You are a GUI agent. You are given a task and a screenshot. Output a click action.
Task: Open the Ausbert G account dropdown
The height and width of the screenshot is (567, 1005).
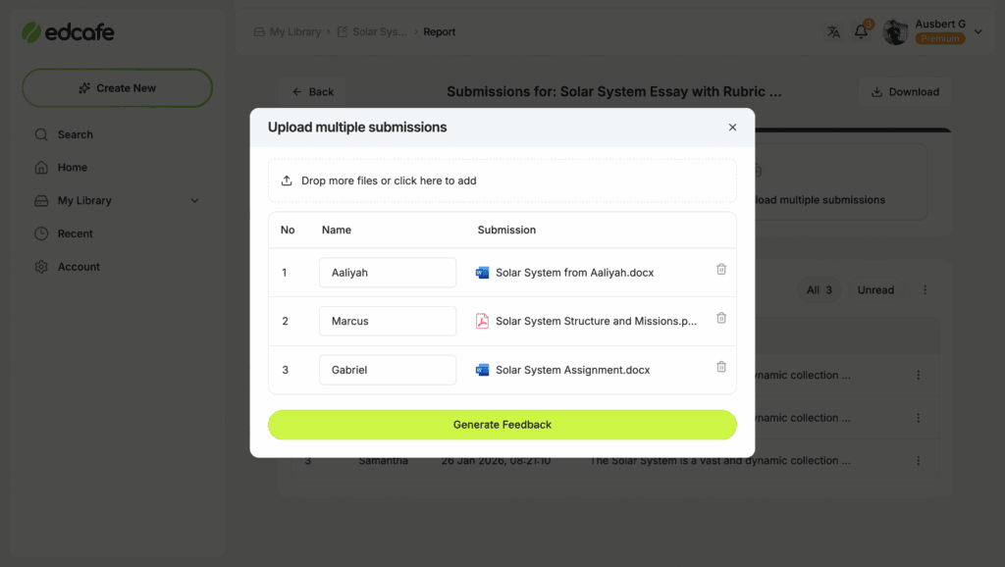pyautogui.click(x=978, y=32)
